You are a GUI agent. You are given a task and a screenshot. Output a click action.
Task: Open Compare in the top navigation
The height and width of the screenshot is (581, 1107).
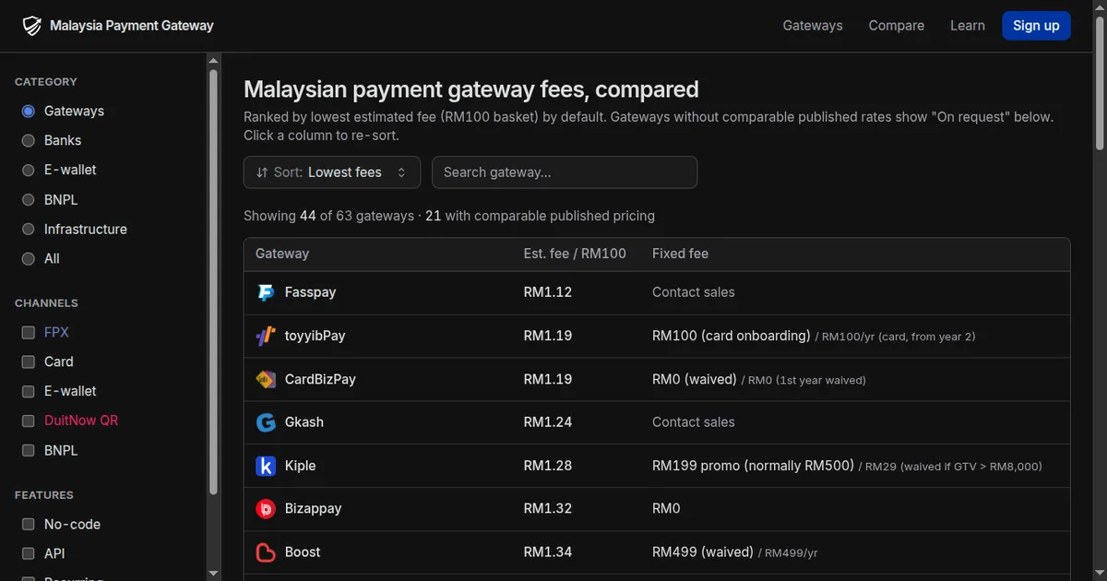[897, 26]
